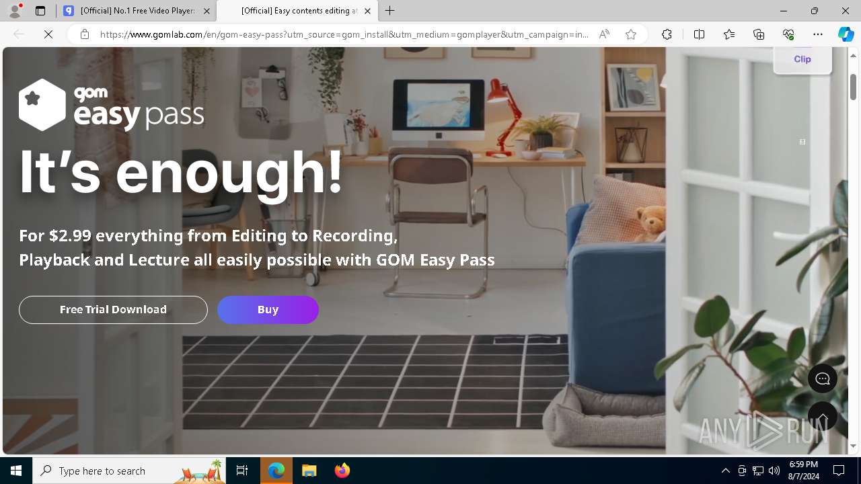Close the No.1 Free Video Player tab
Image resolution: width=861 pixels, height=484 pixels.
(207, 11)
